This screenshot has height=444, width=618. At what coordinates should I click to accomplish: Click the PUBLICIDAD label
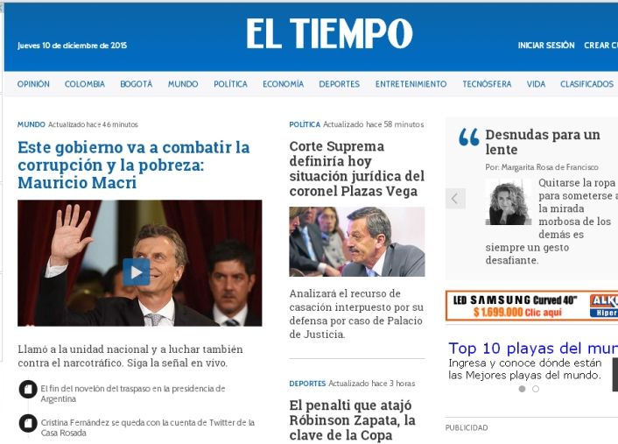(467, 428)
